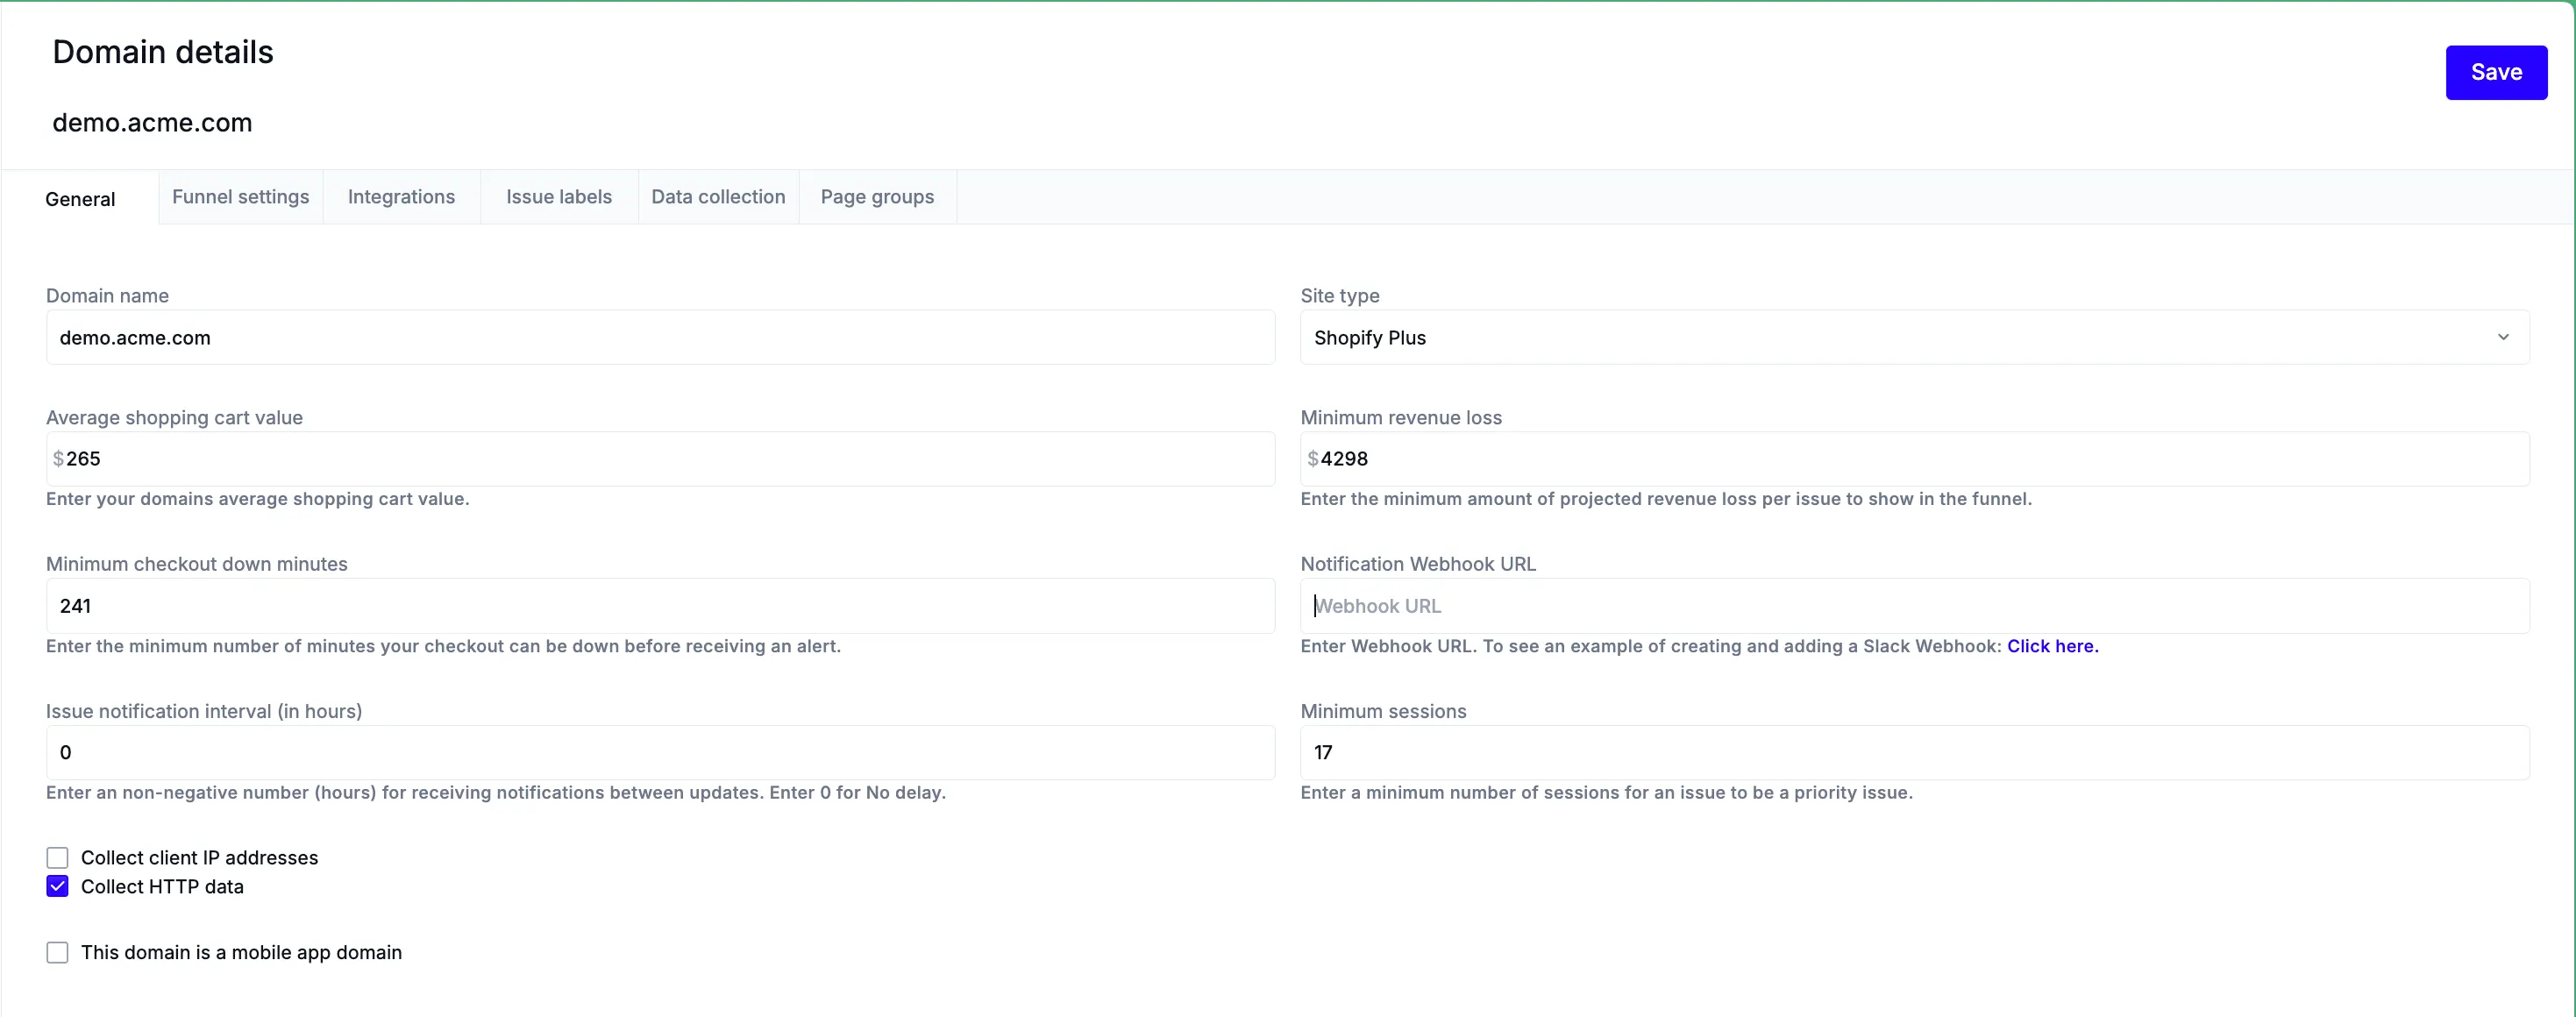2576x1017 pixels.
Task: Click the Notification Webhook URL input
Action: click(1915, 606)
